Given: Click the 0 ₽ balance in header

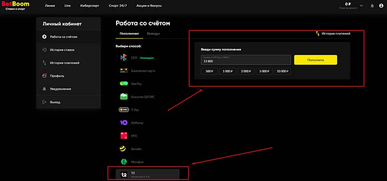Looking at the screenshot, I should pos(348,4).
